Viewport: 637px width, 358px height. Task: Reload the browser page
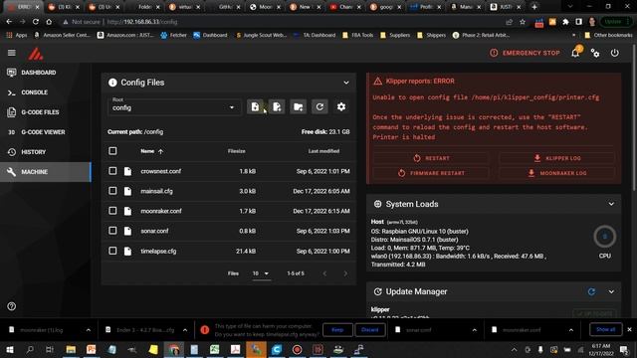[36, 22]
